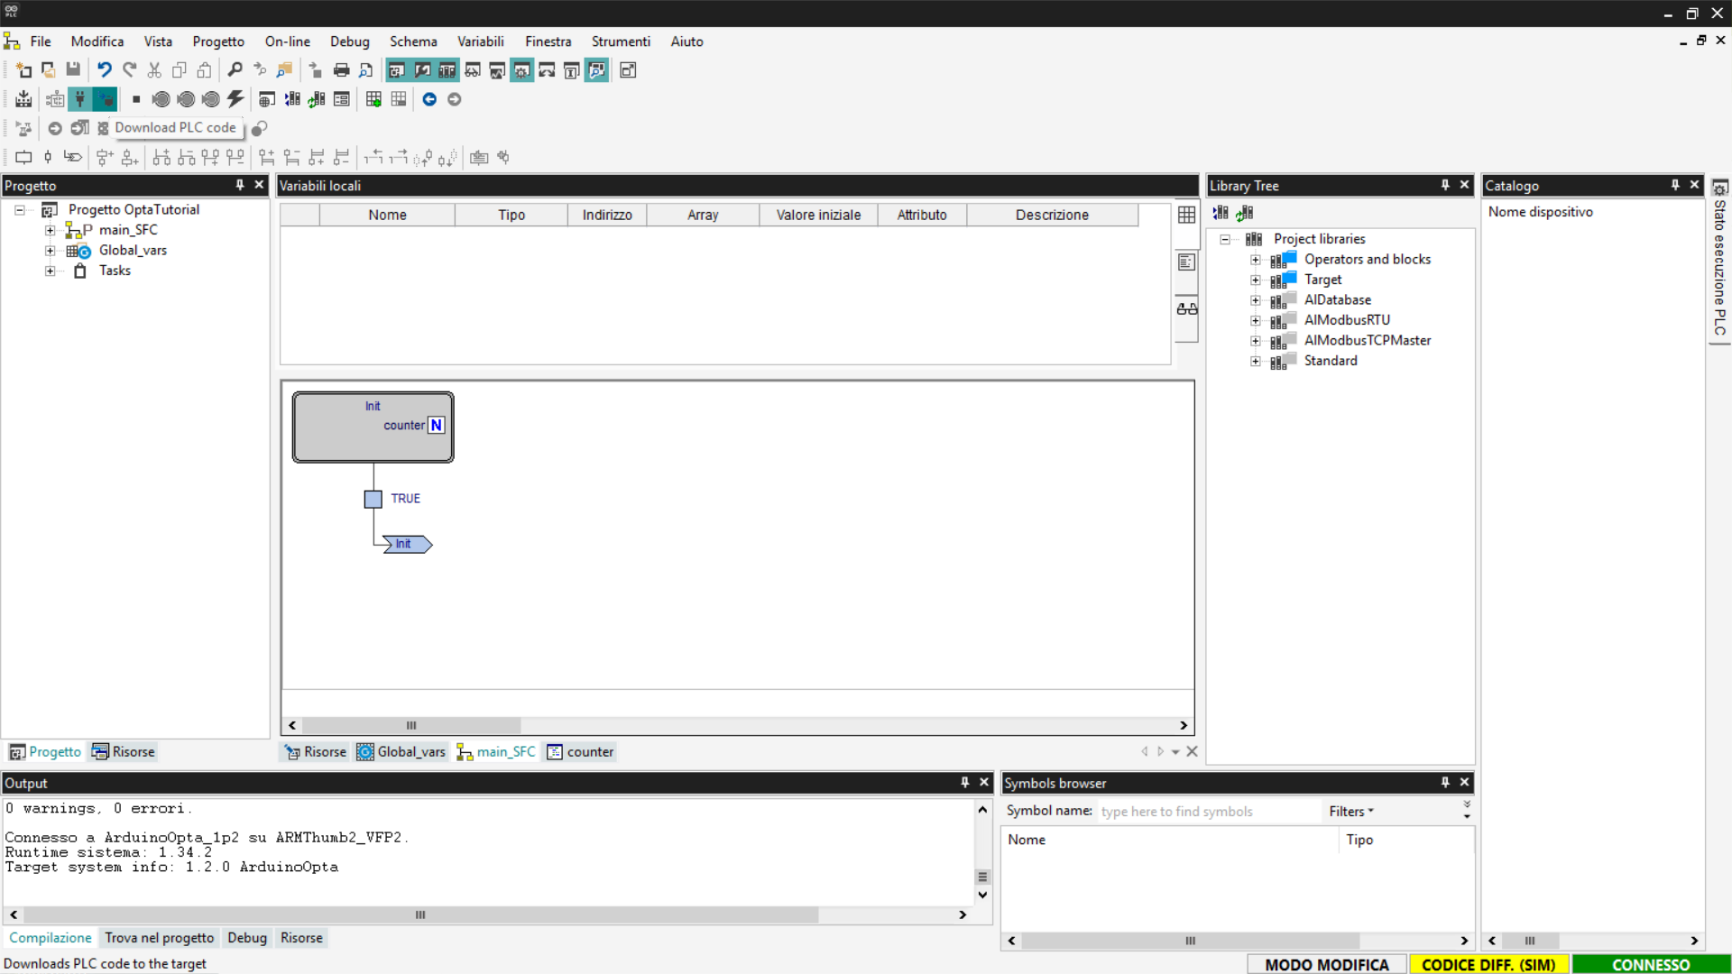Open the Filters dropdown in Symbols browser
The width and height of the screenshot is (1732, 974).
pyautogui.click(x=1350, y=812)
